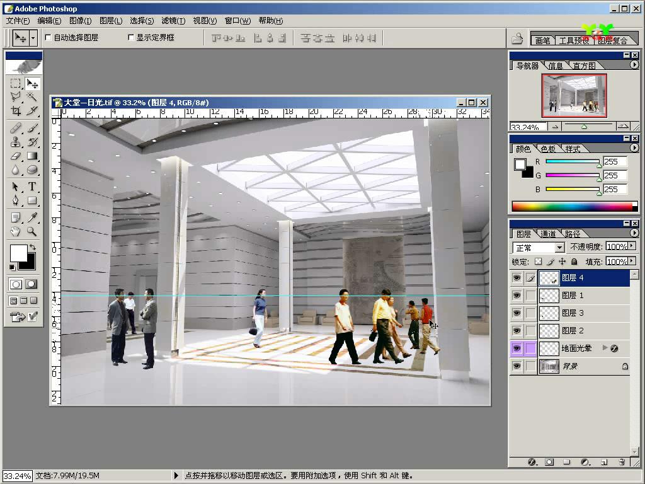Create a new layer from Layers panel

coord(604,462)
